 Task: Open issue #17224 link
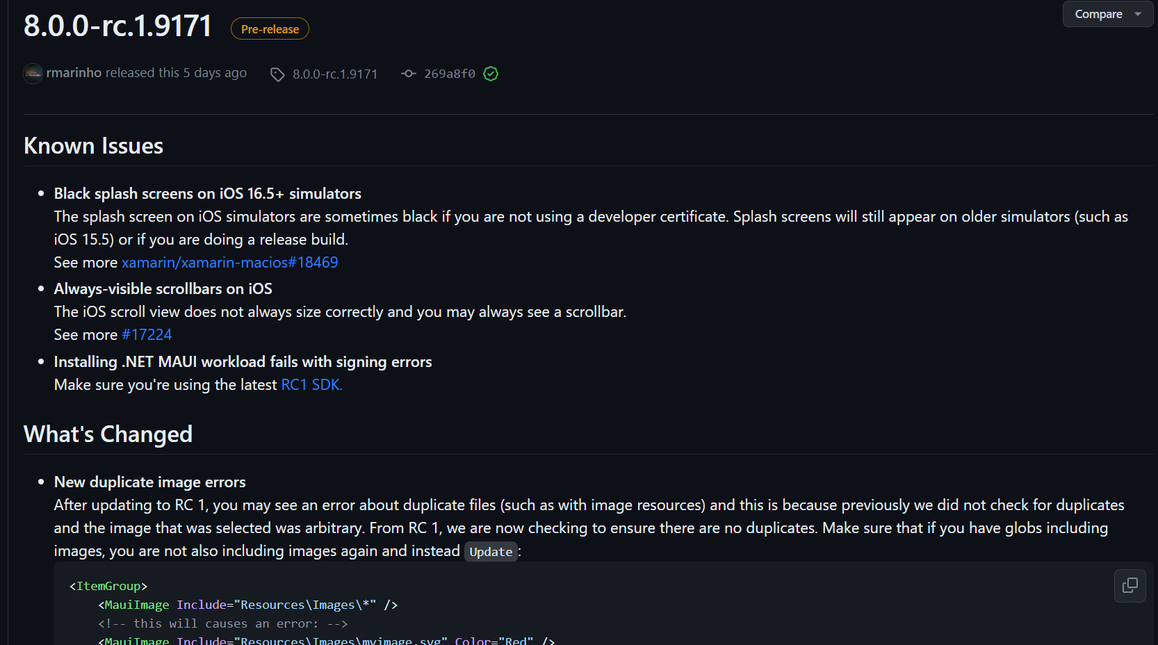[x=147, y=334]
